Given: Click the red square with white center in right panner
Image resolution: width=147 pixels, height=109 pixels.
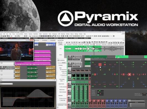Looking at the screenshot, I should point(130,75).
